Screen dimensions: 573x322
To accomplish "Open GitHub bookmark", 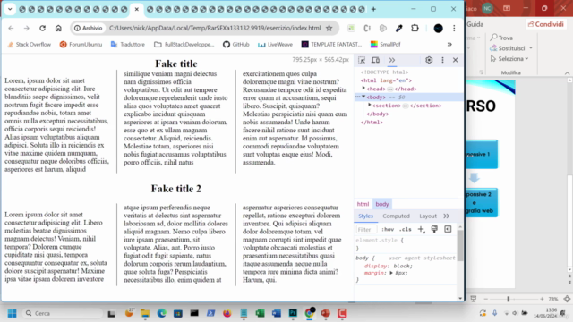I will click(236, 44).
